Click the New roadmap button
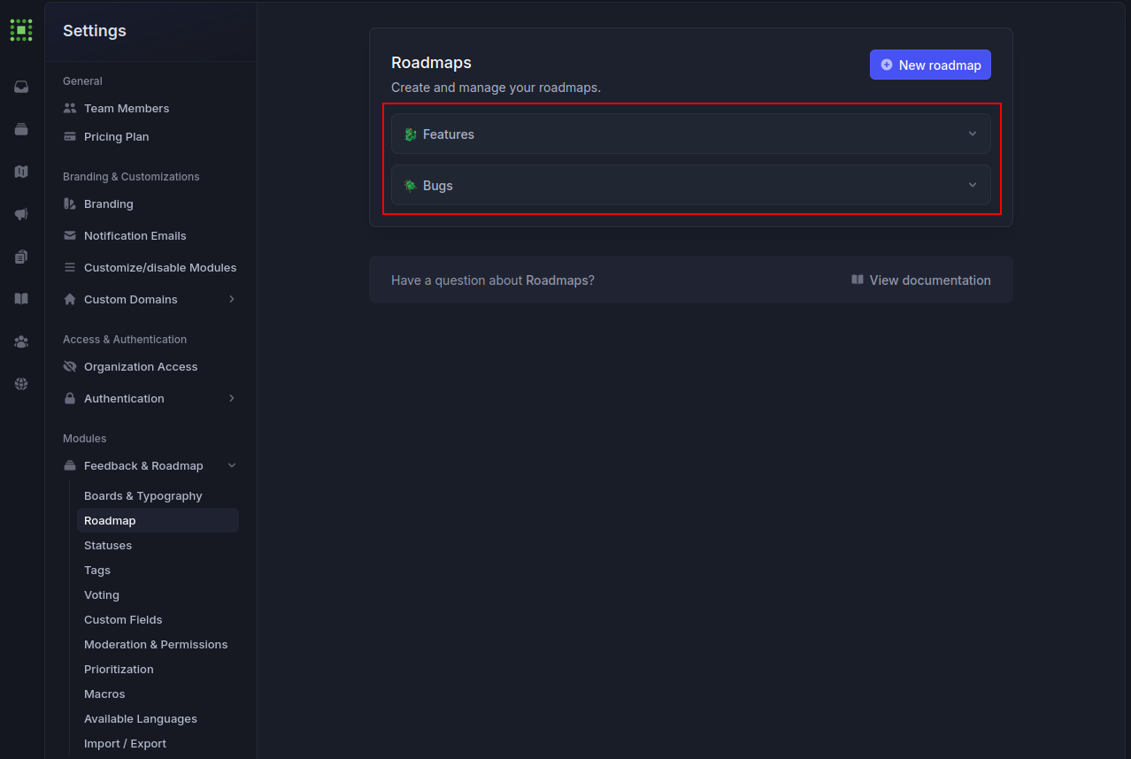Screen dimensions: 1131x759 point(930,65)
